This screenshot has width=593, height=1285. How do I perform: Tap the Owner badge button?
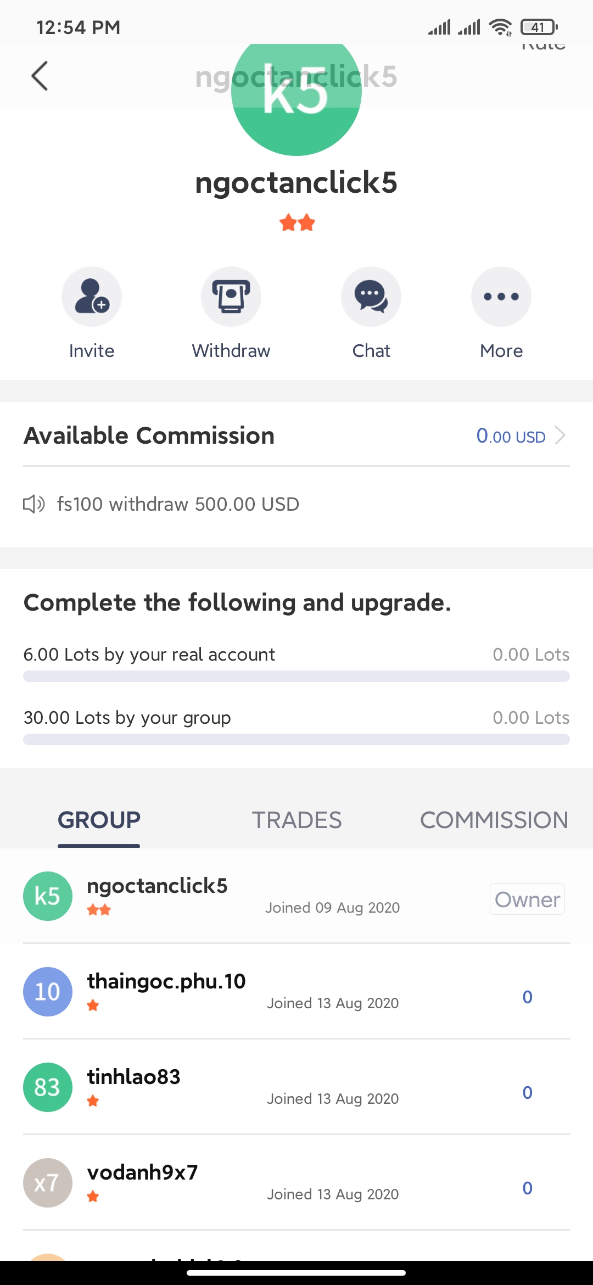click(528, 900)
